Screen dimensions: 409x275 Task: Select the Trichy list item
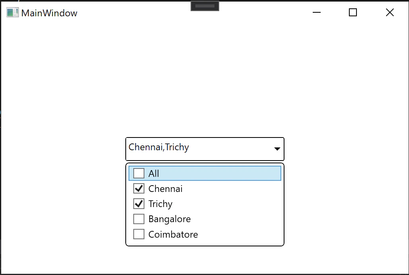pyautogui.click(x=160, y=203)
